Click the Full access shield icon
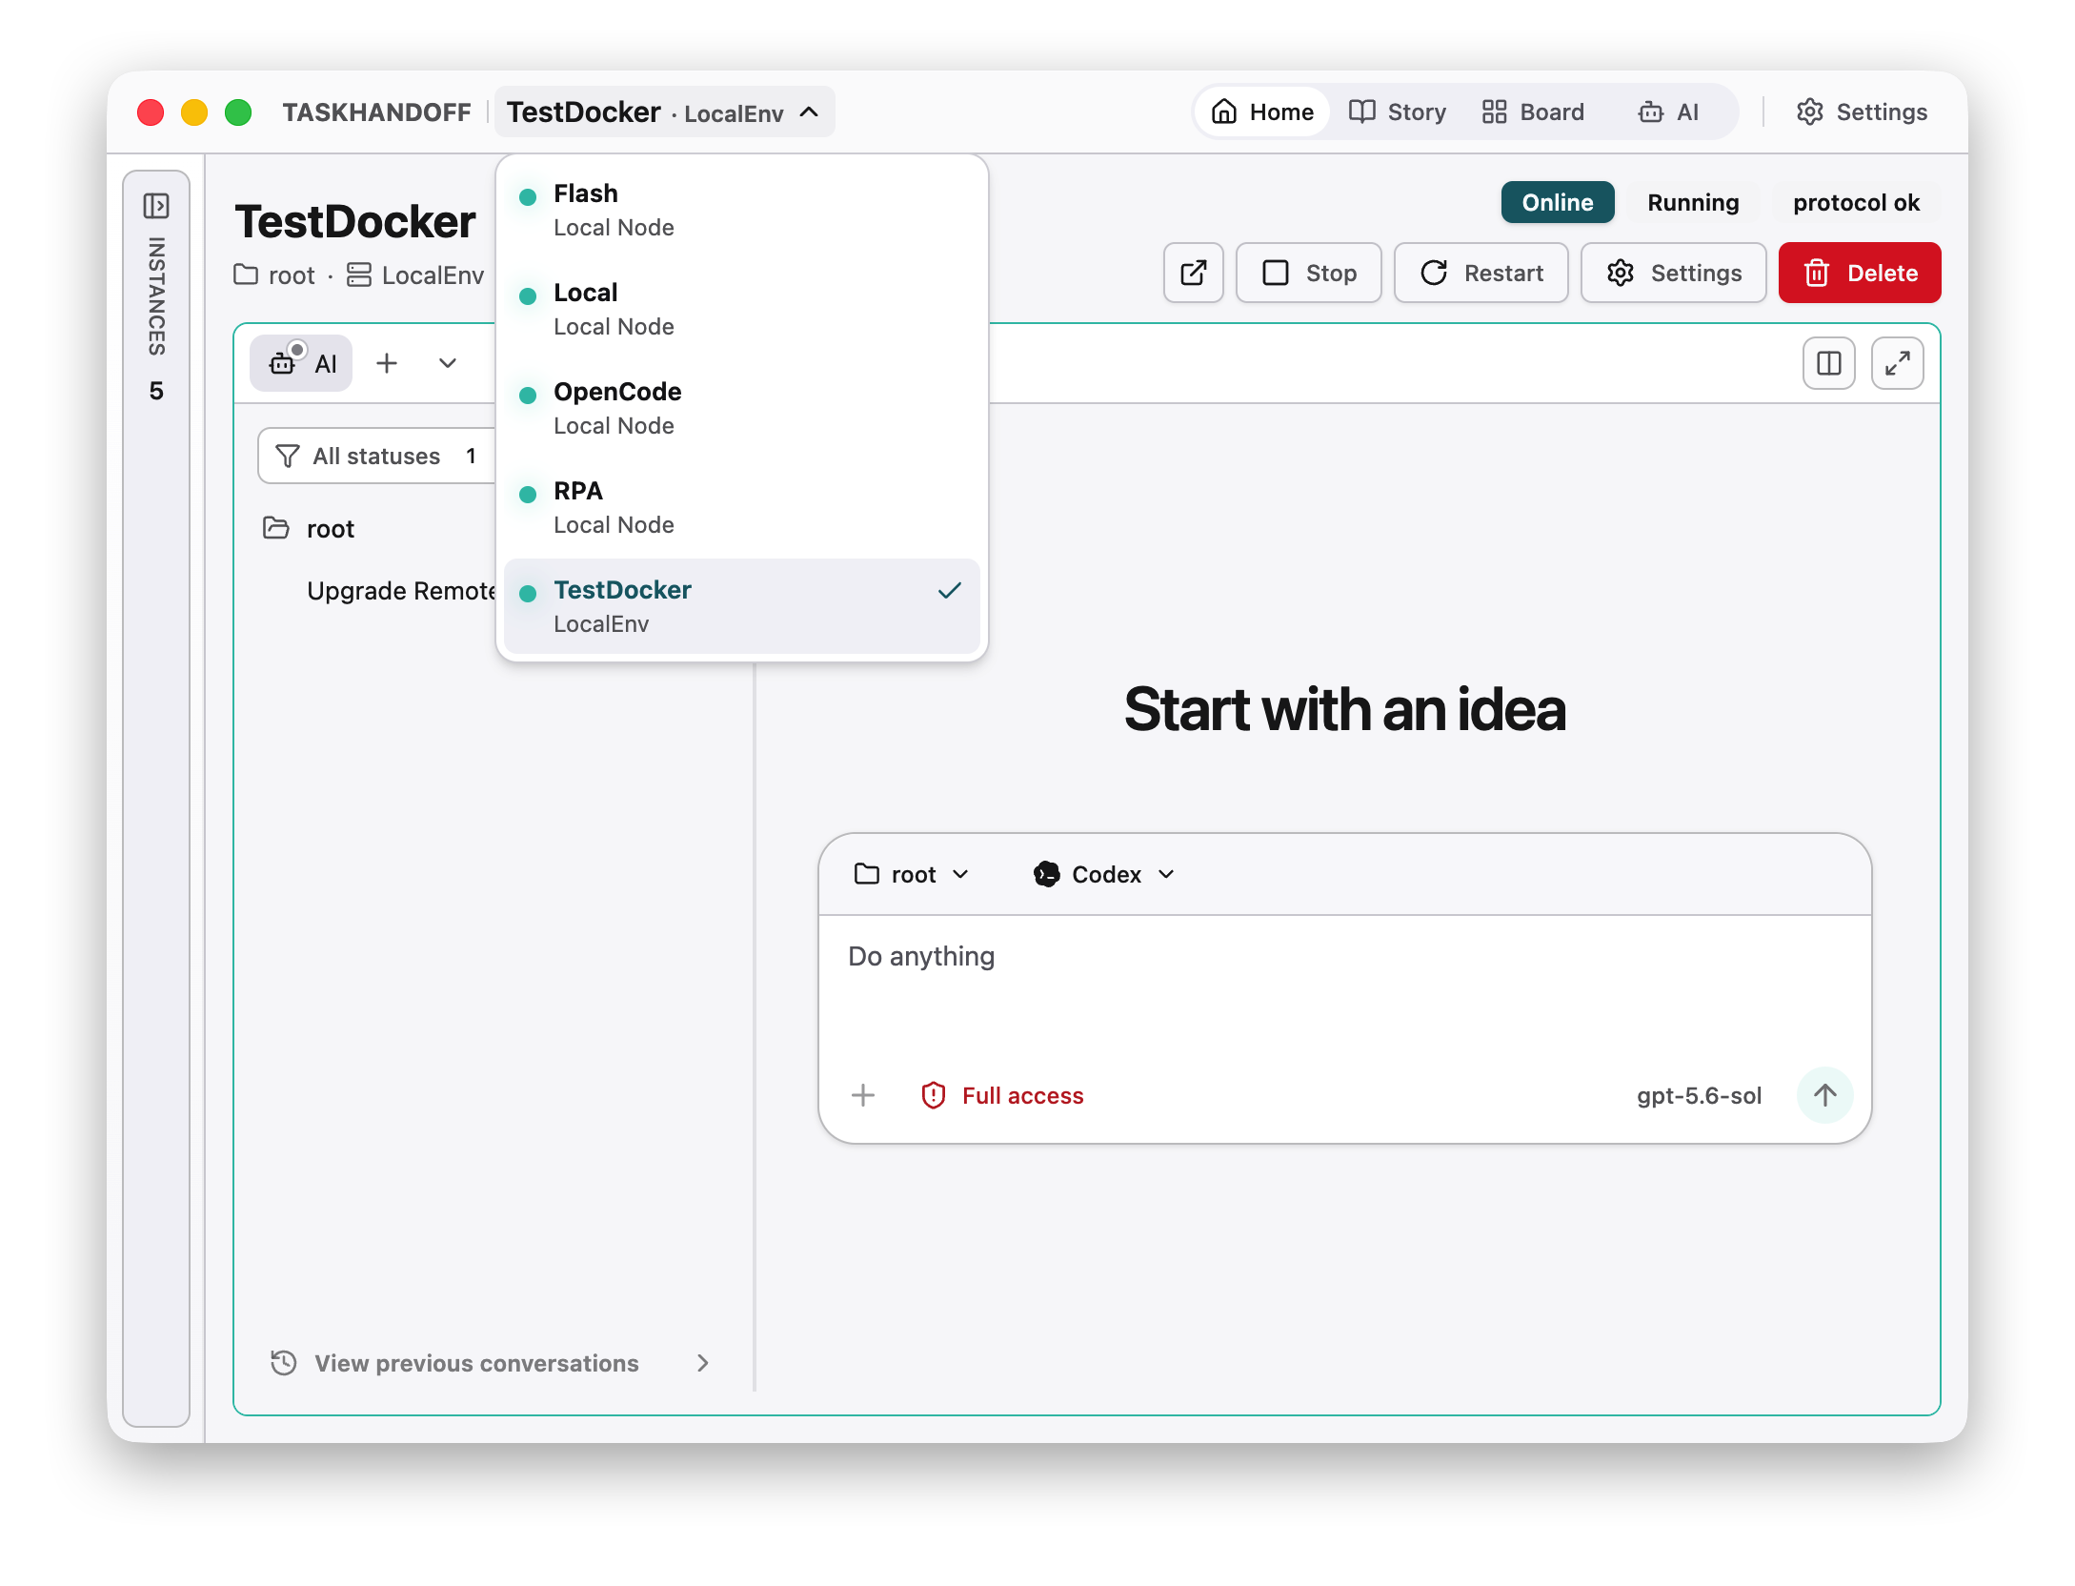Image resolution: width=2075 pixels, height=1586 pixels. [x=933, y=1095]
